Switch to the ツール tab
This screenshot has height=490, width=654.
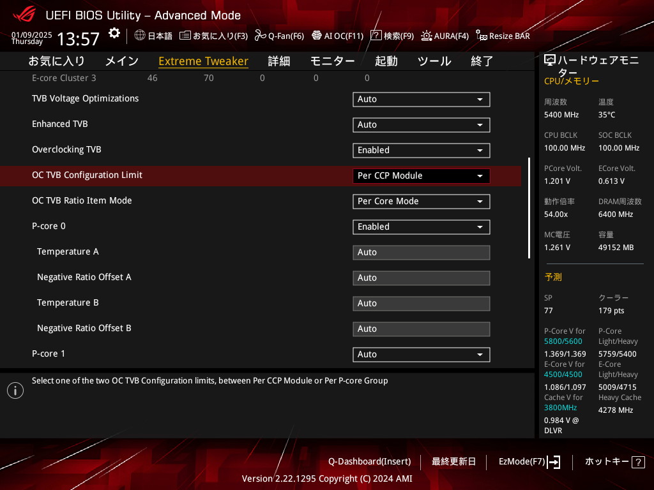[x=434, y=61]
